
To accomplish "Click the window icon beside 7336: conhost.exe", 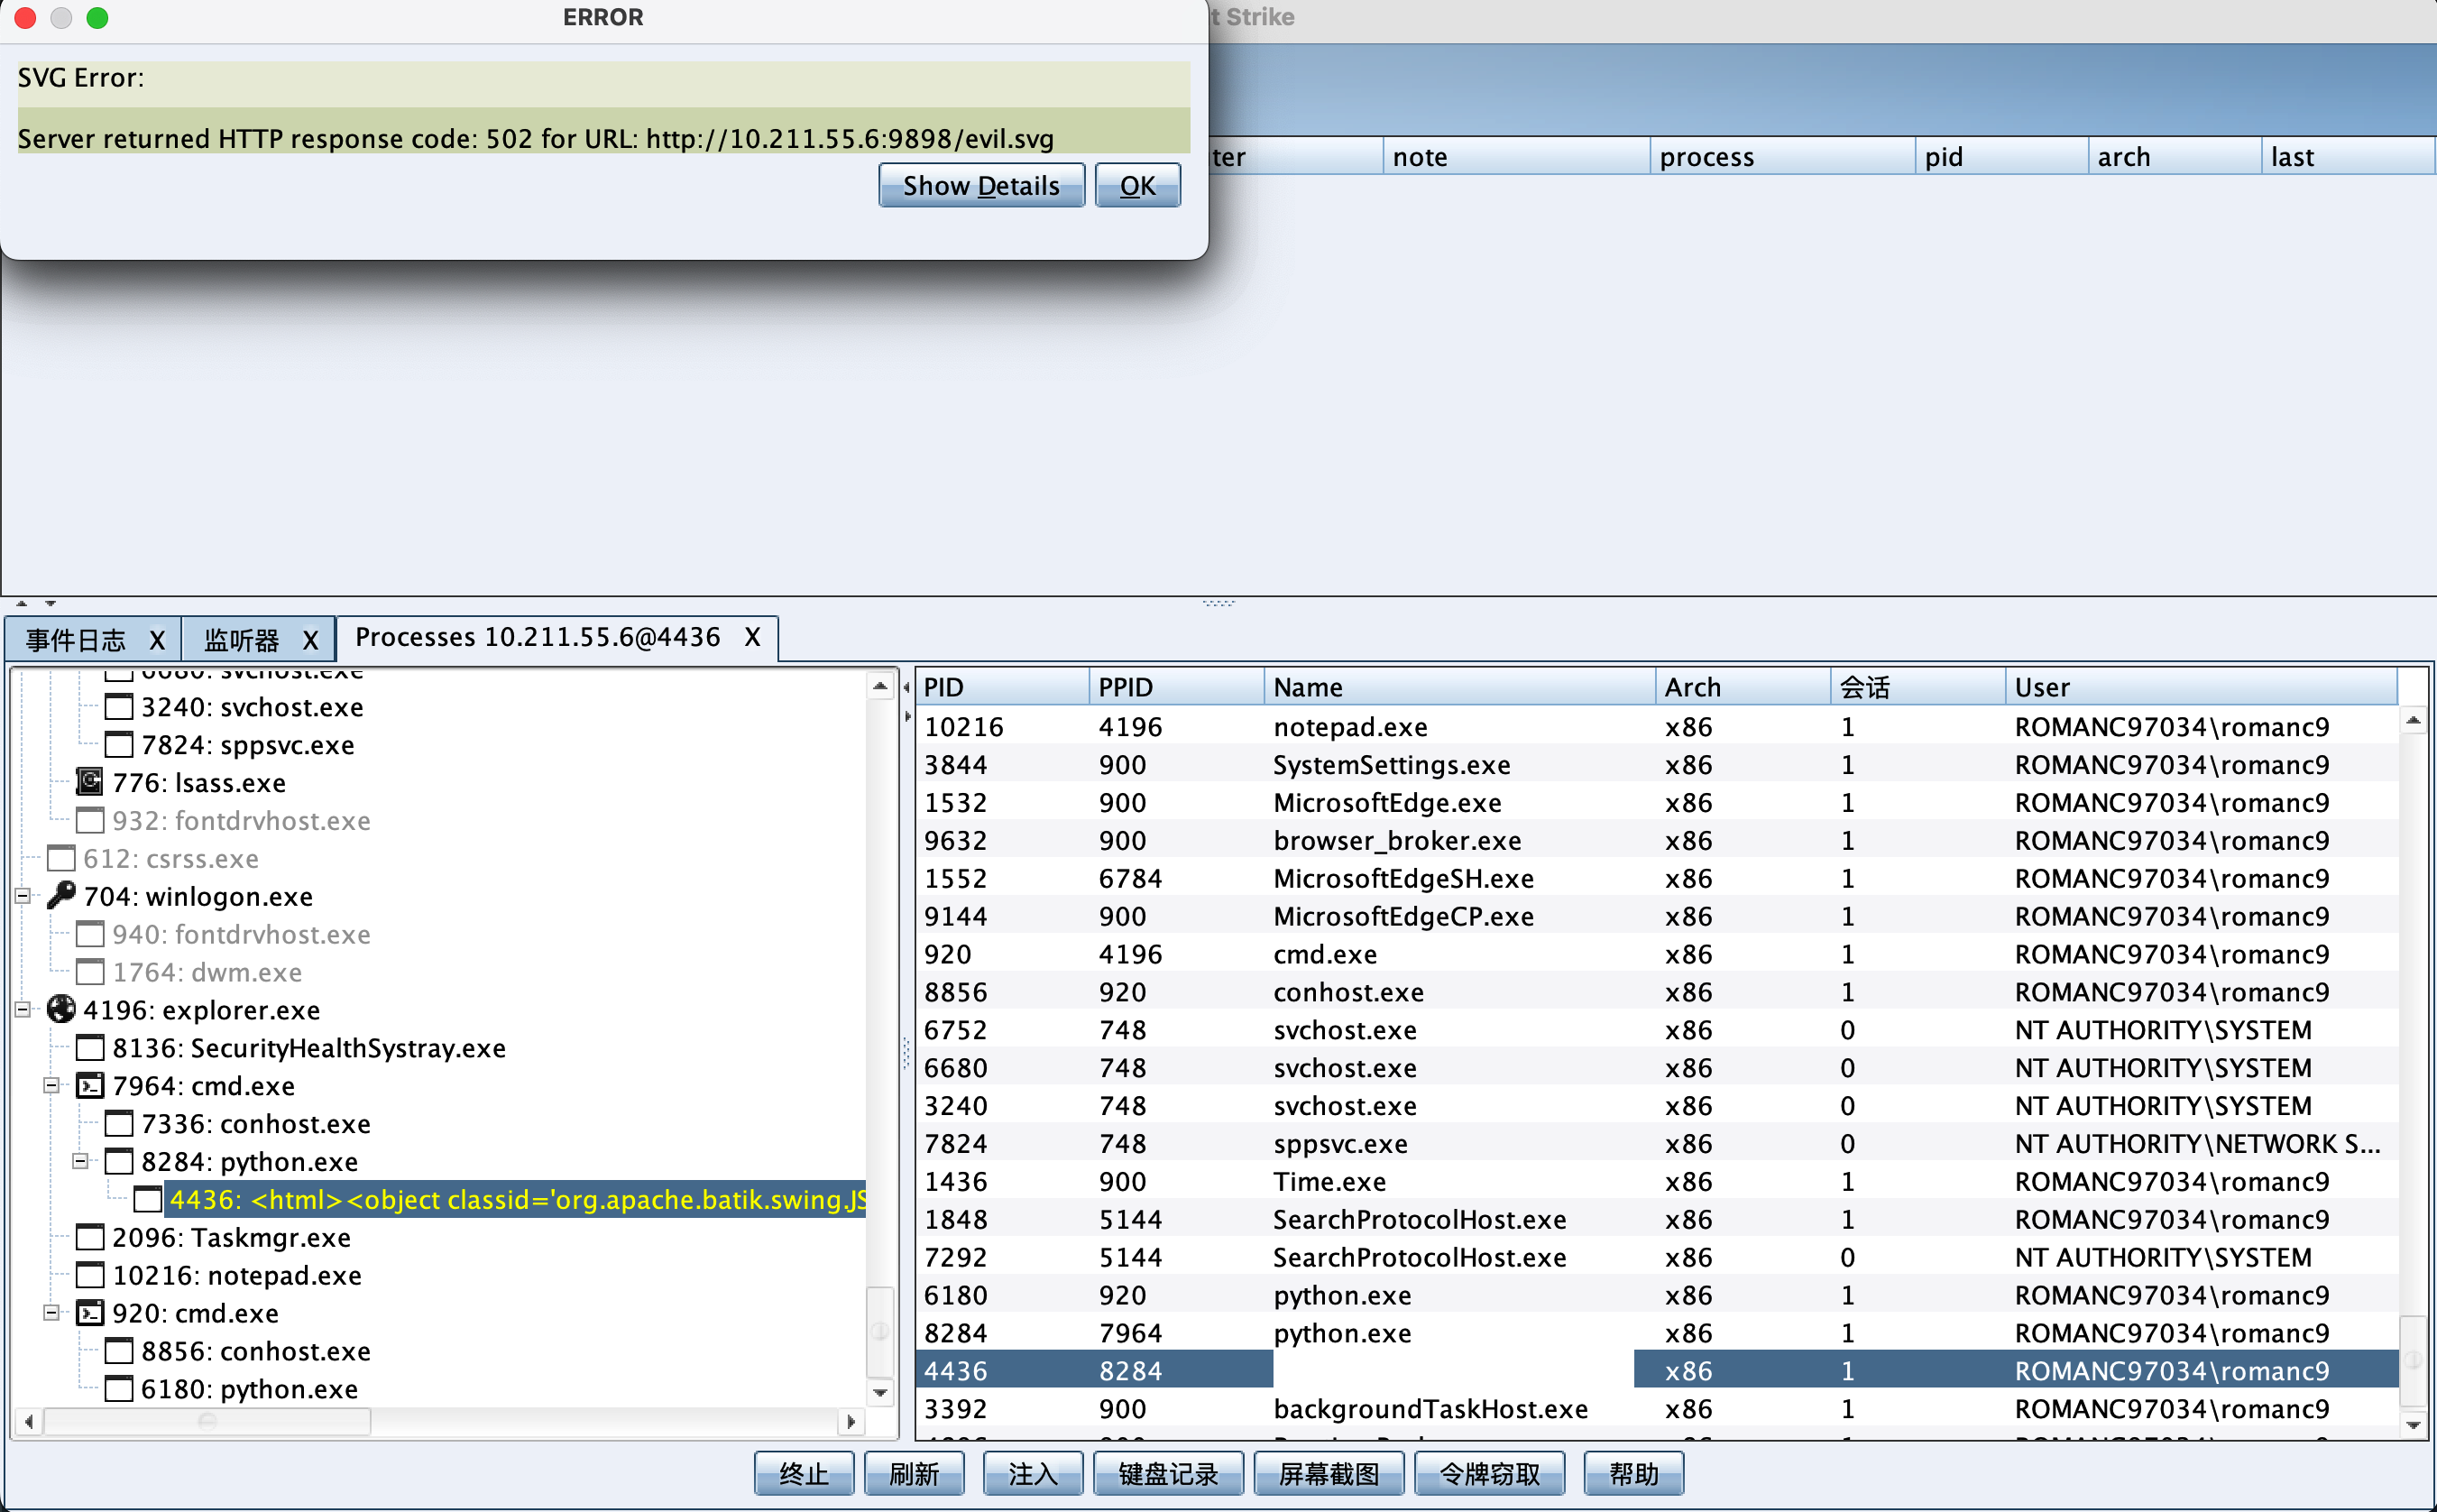I will point(119,1123).
